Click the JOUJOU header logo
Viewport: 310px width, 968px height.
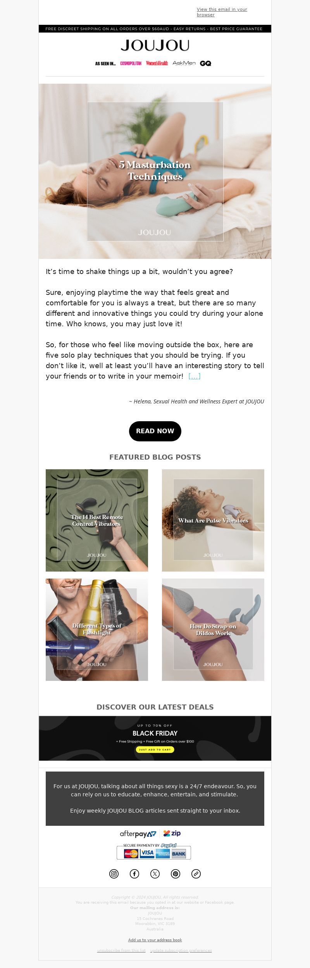[x=155, y=46]
